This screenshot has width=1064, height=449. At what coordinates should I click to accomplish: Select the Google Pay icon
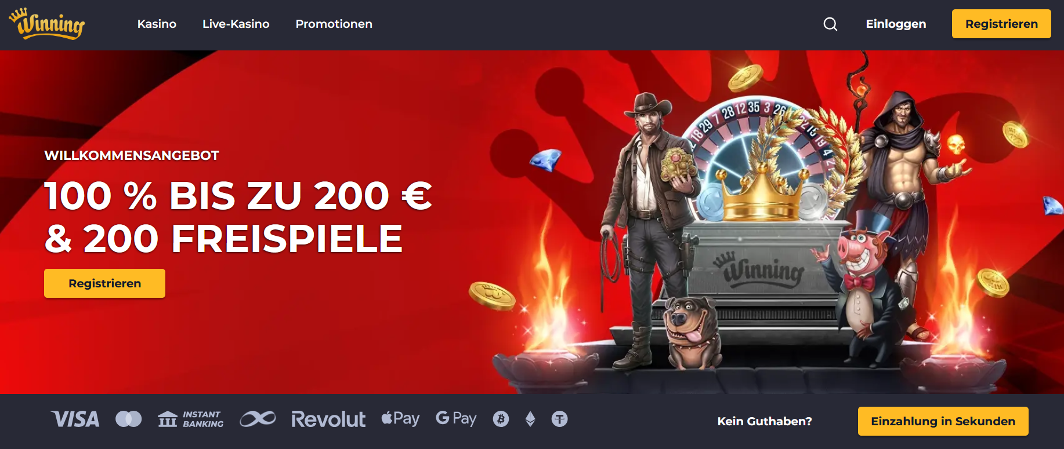click(x=456, y=418)
